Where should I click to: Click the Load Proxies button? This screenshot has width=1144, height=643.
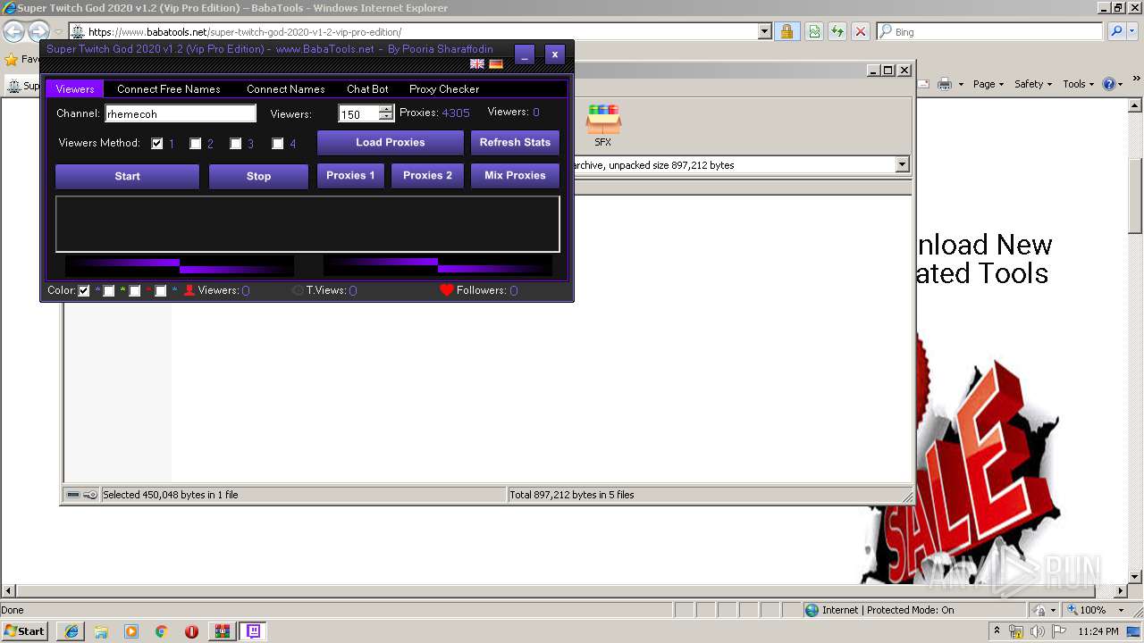click(x=391, y=143)
